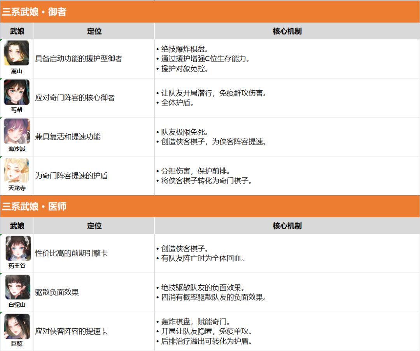420x351 pixels.
Task: Click the line 全体护盾。
Action: [x=175, y=103]
